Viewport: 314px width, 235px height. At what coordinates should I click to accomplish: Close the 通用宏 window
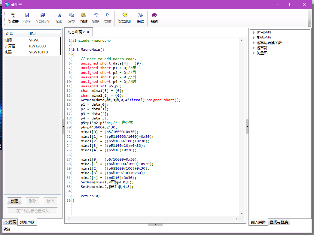pyautogui.click(x=305, y=5)
